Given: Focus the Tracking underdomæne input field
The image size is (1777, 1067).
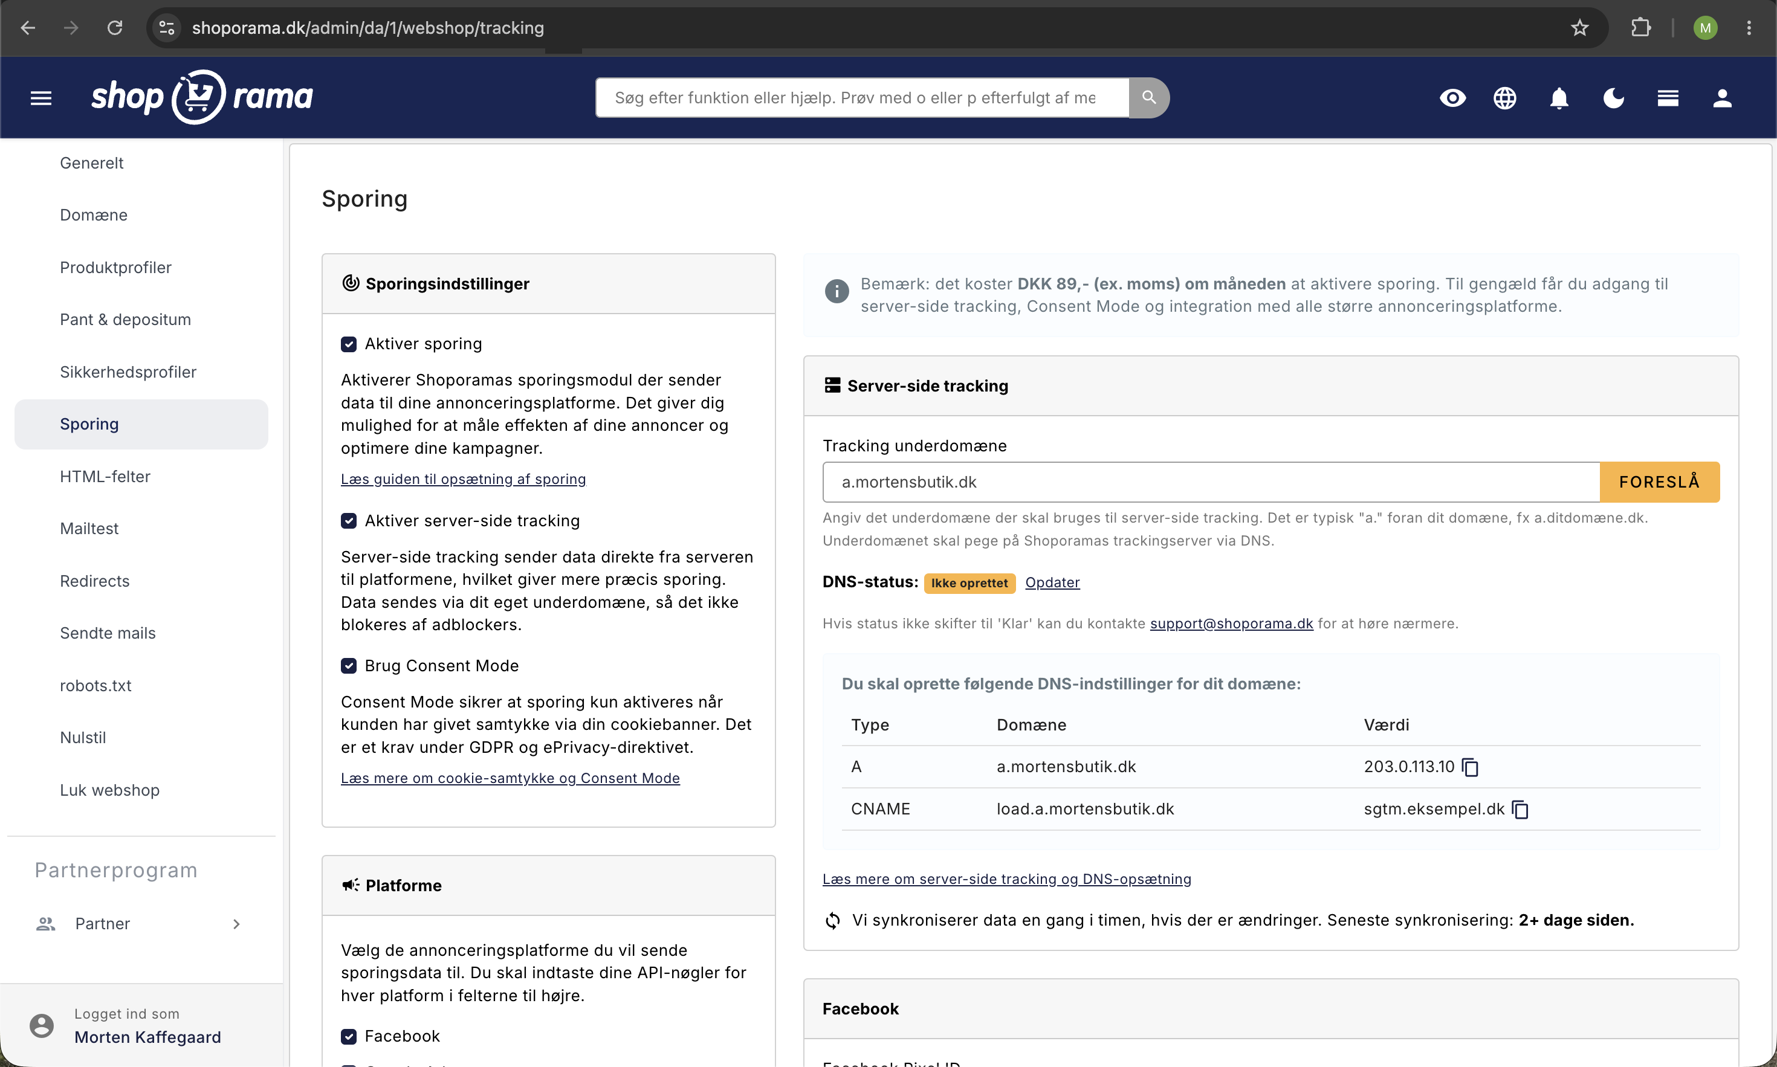Looking at the screenshot, I should pyautogui.click(x=1211, y=482).
